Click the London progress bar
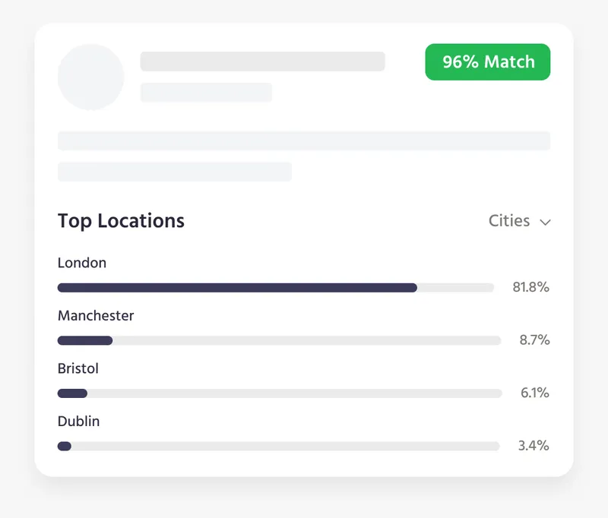The image size is (608, 518). (x=276, y=288)
